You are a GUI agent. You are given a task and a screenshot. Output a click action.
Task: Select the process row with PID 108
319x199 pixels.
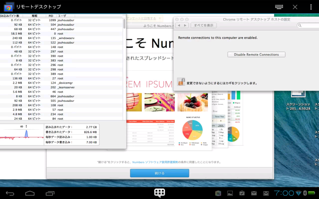pyautogui.click(x=61, y=105)
